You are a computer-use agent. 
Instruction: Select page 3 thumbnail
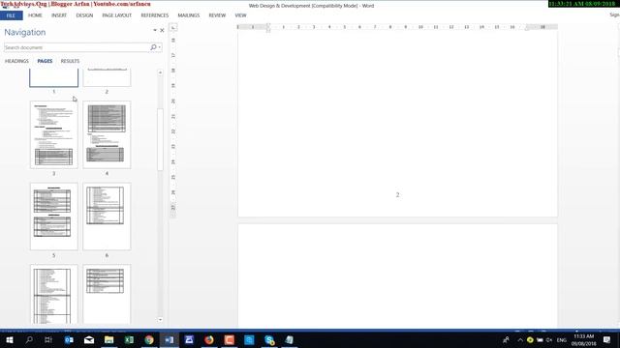pyautogui.click(x=54, y=134)
